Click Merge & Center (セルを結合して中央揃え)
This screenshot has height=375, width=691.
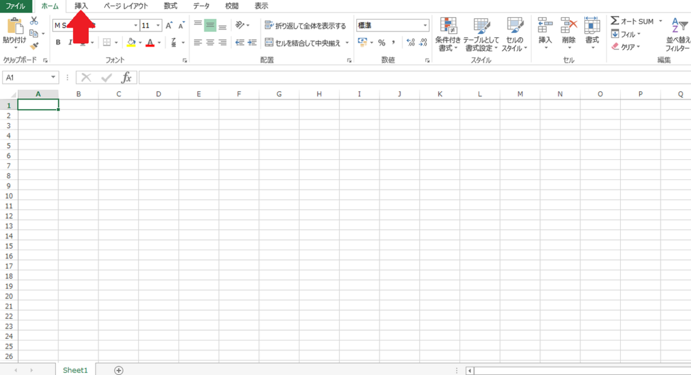(303, 43)
